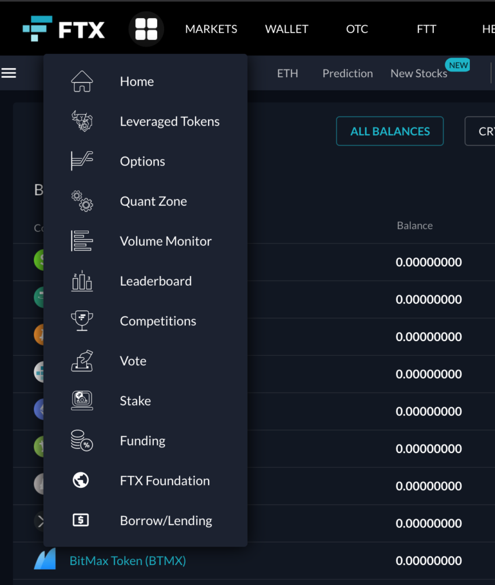Click the Options chart icon

coord(82,161)
